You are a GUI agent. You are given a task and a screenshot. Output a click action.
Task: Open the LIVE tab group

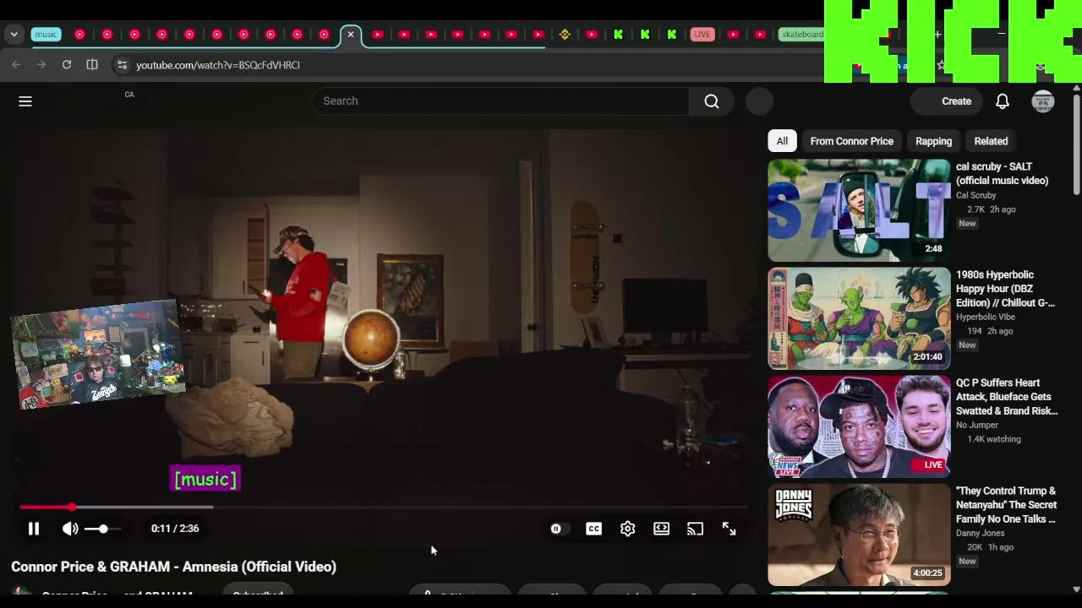pyautogui.click(x=702, y=35)
